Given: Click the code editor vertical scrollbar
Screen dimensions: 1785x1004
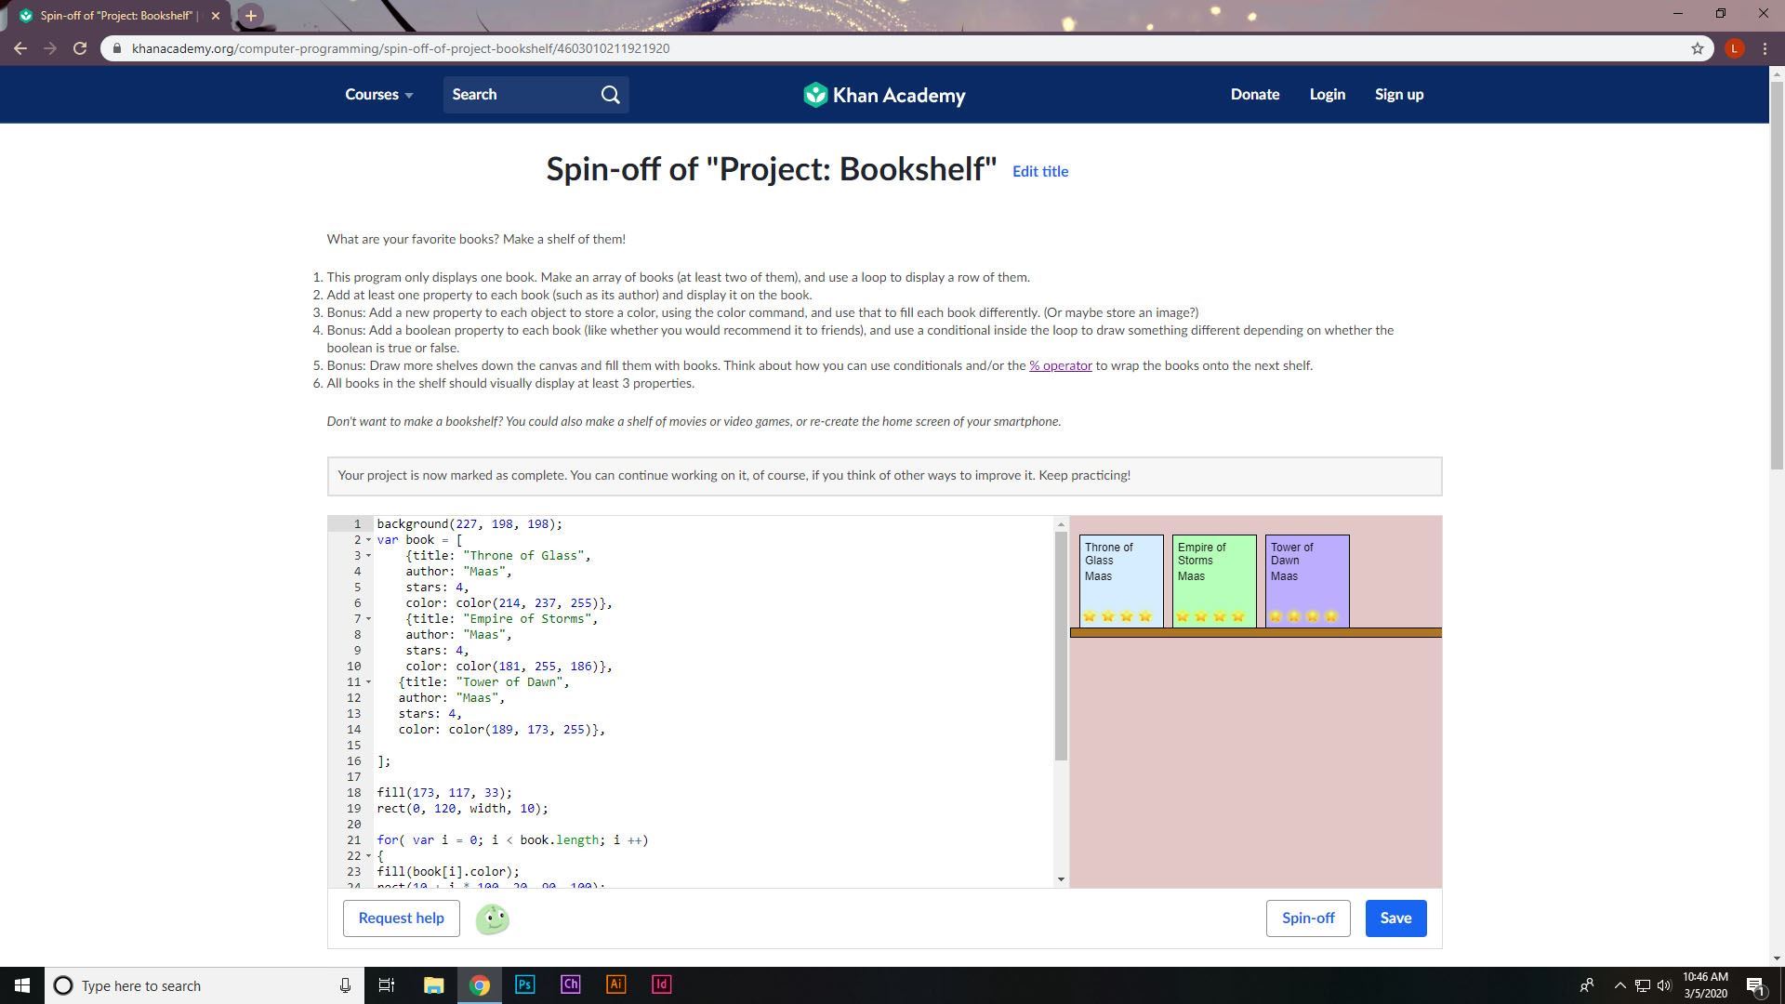Looking at the screenshot, I should click(1061, 651).
